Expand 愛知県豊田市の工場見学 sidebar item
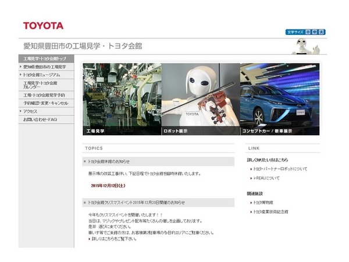Screen dimensions: 349x262 [x=47, y=67]
